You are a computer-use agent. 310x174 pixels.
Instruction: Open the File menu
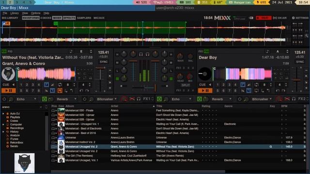[5, 13]
